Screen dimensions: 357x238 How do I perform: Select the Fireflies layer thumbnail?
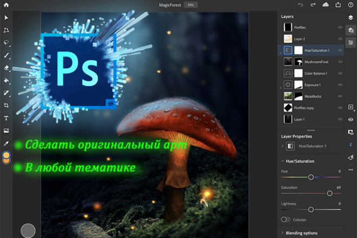pos(288,28)
